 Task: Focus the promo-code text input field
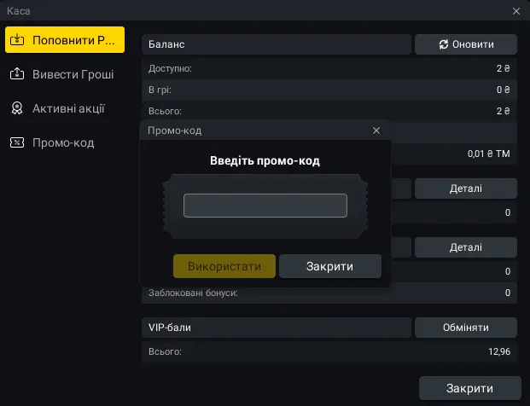coord(265,206)
